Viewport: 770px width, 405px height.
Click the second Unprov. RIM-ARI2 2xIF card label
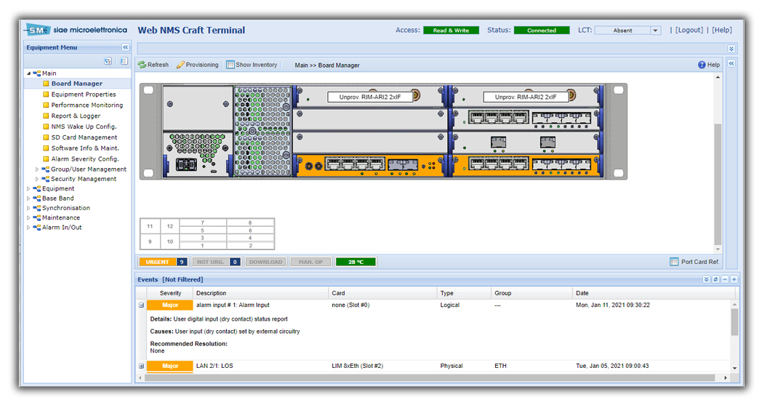coord(526,97)
